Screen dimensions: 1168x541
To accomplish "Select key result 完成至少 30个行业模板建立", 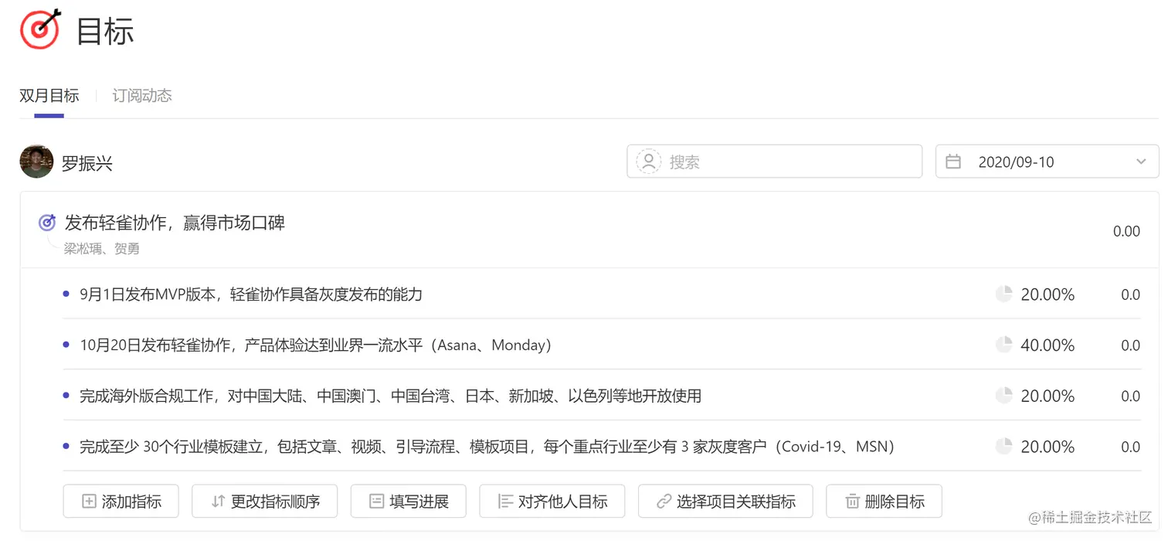I will point(487,447).
